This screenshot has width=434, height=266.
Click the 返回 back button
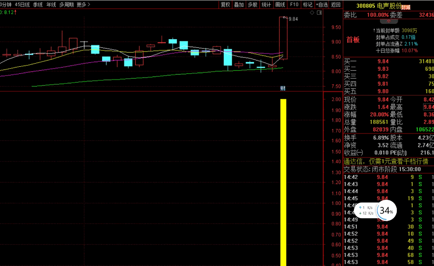[336, 5]
